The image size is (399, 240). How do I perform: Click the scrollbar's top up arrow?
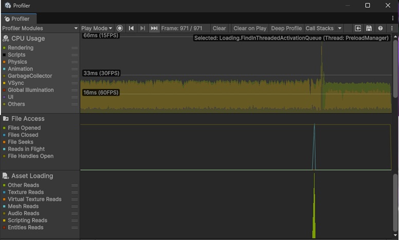(x=395, y=36)
